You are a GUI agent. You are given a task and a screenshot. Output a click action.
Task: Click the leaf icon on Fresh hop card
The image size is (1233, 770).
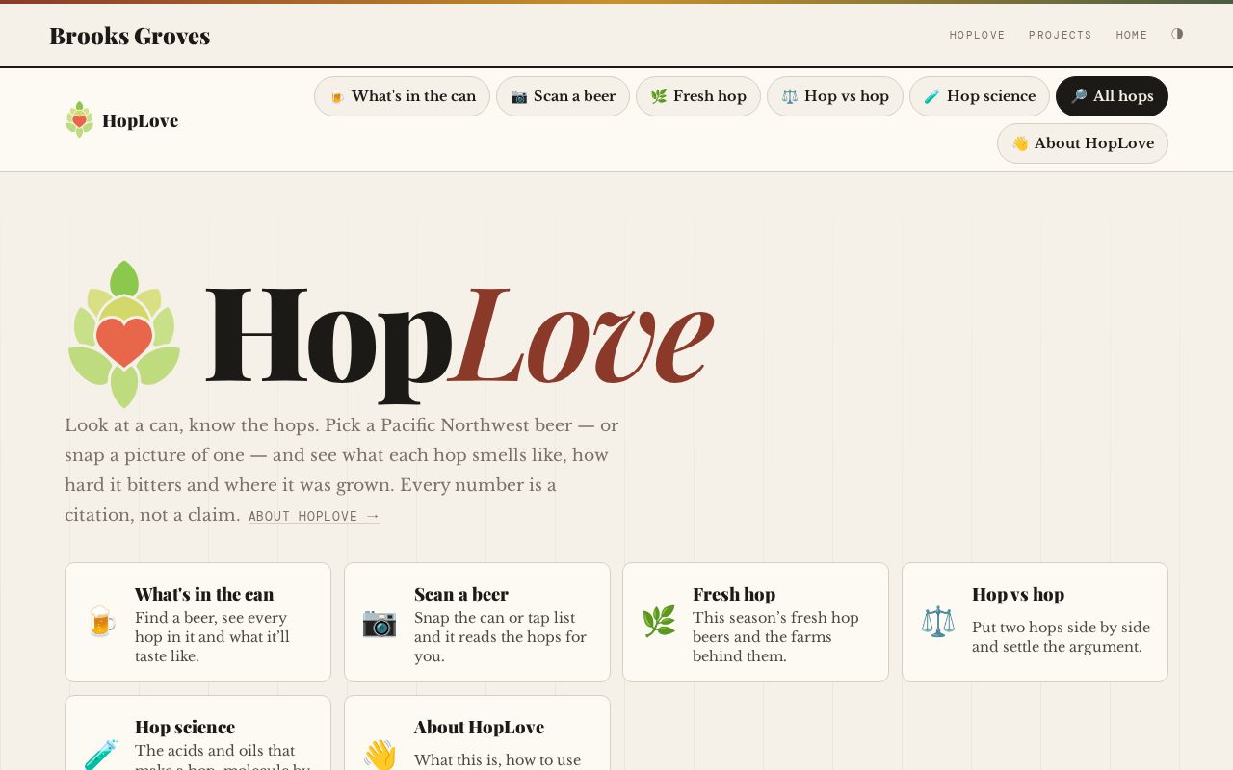(x=659, y=622)
